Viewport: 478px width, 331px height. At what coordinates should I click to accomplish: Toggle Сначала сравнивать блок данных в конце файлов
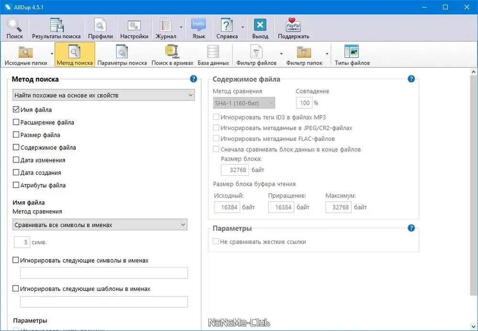tap(216, 149)
